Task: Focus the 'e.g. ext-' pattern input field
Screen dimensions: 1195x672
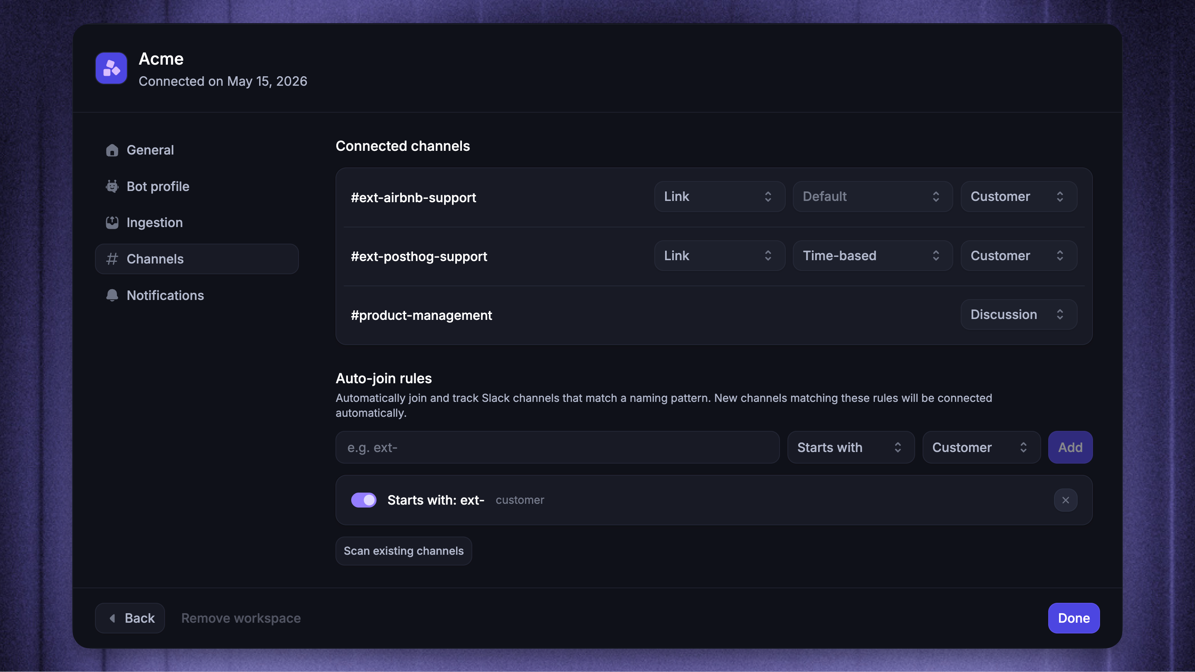Action: (558, 447)
